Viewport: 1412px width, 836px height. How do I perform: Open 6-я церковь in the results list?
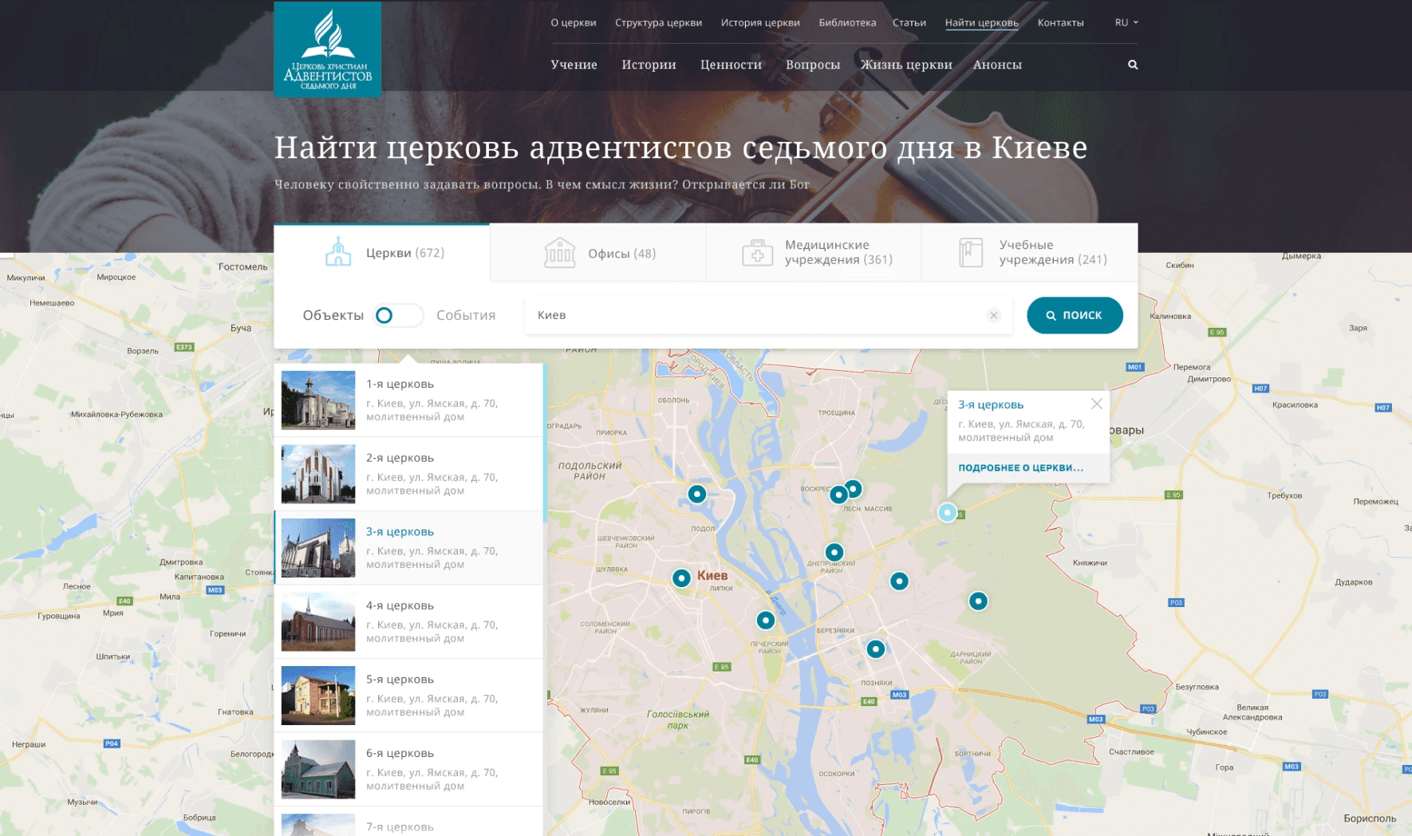408,769
